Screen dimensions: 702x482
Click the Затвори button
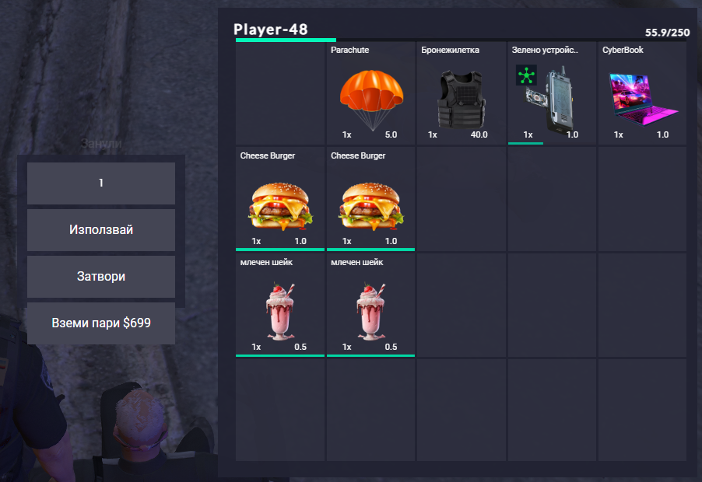tap(101, 276)
